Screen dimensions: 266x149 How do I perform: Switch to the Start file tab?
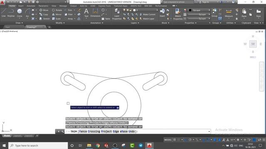tap(7, 27)
